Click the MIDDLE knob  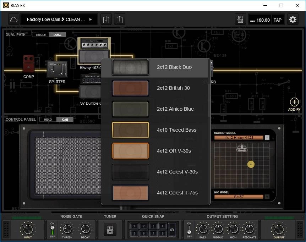coord(218,229)
